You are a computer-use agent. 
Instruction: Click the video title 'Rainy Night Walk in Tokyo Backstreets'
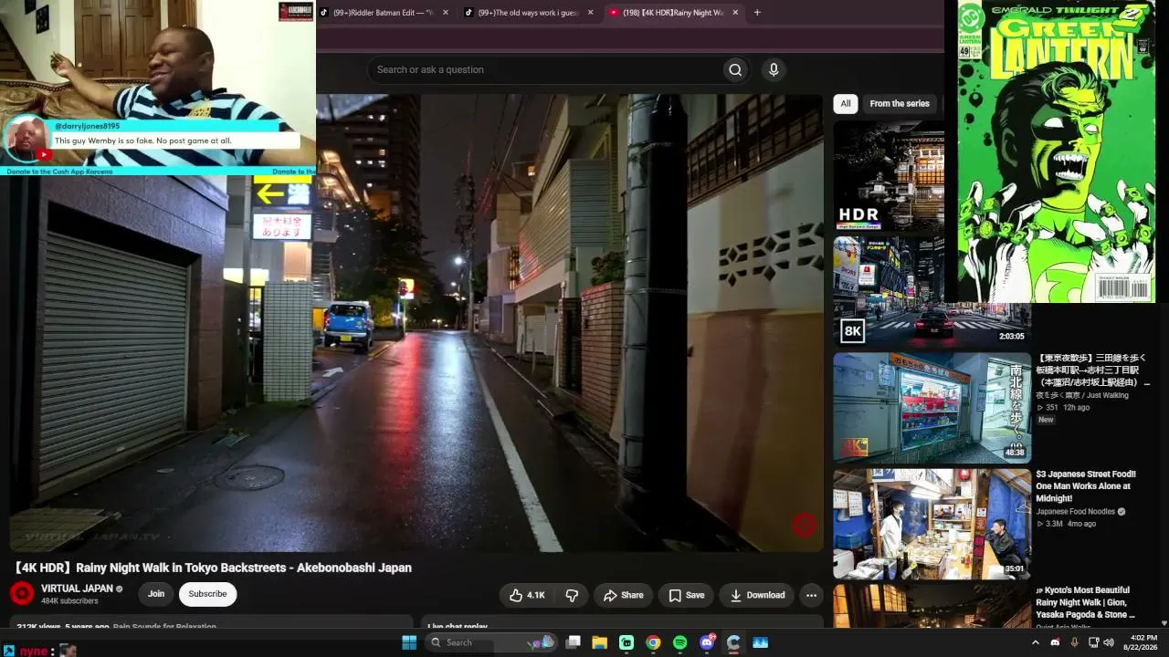point(213,568)
